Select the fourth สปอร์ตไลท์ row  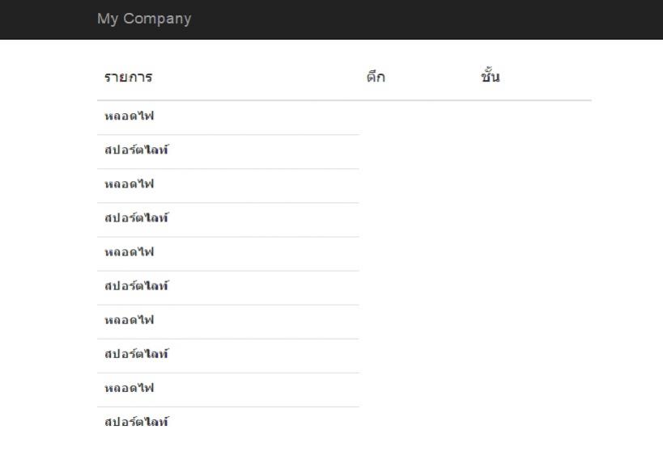(x=228, y=356)
